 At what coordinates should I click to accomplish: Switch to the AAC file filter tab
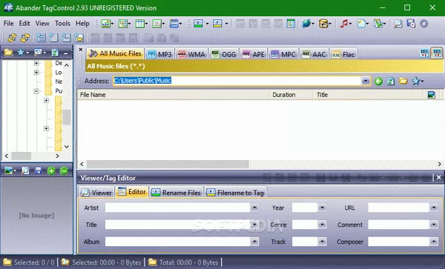(x=314, y=54)
